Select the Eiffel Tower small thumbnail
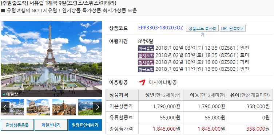Image resolution: width=274 pixels, height=135 pixels. click(x=12, y=107)
